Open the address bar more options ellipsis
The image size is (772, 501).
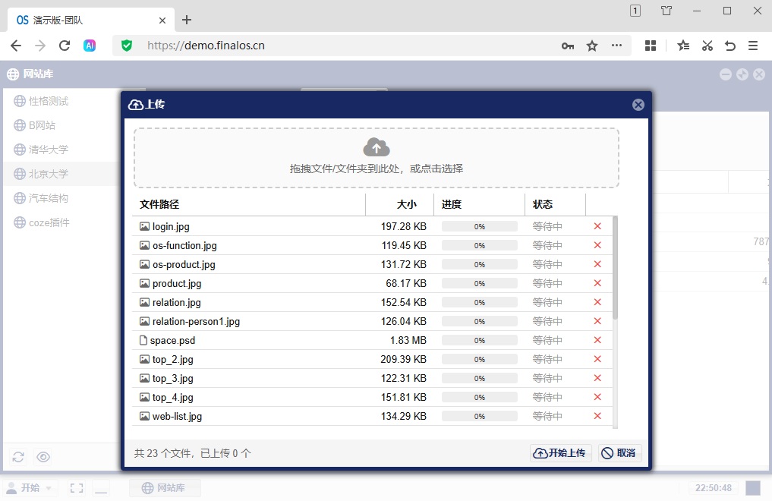(x=616, y=46)
